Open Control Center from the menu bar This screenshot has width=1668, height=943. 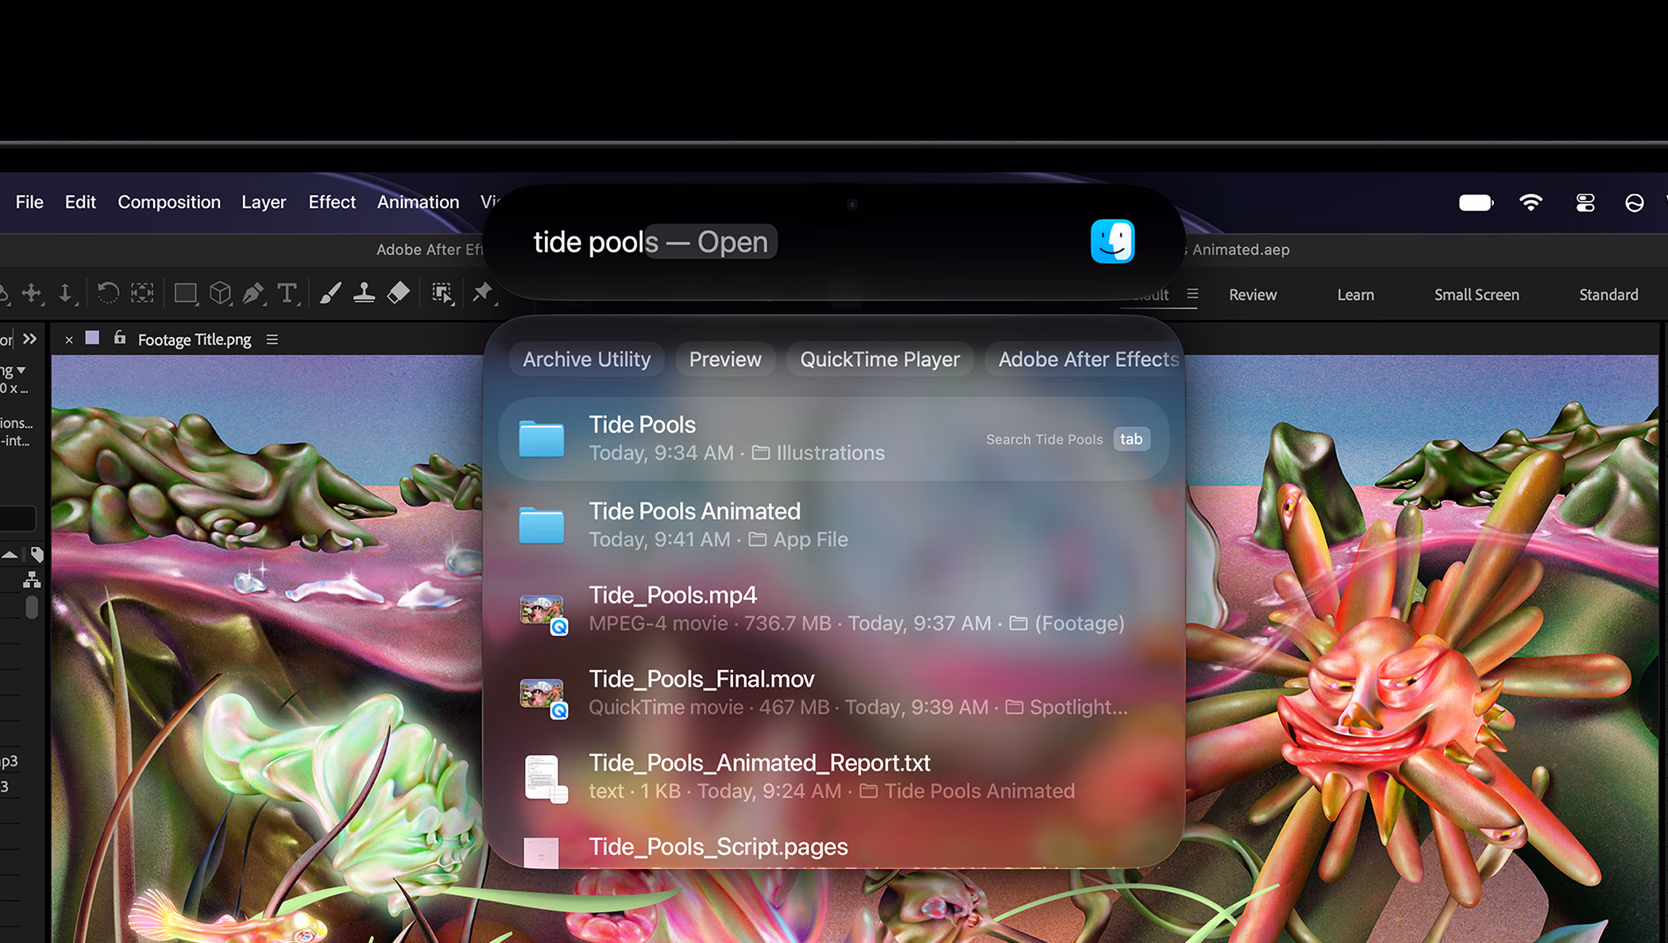pos(1585,203)
